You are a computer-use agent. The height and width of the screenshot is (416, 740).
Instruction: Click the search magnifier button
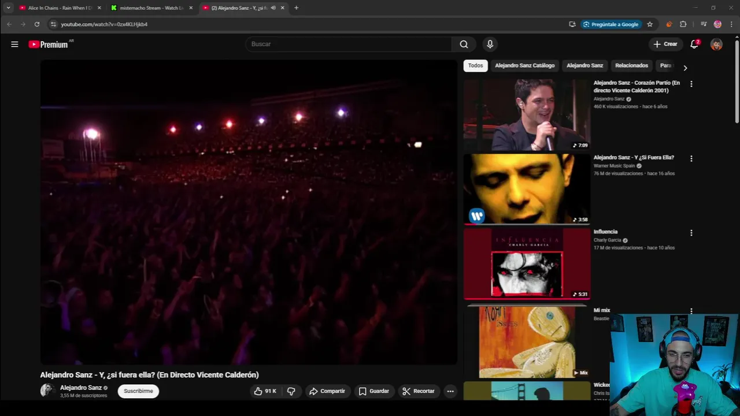coord(464,44)
